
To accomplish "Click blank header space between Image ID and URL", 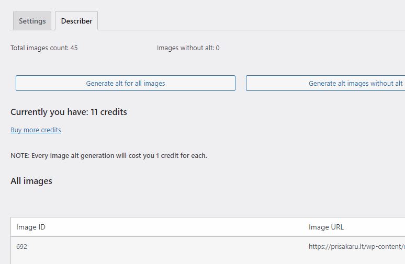I will 177,227.
